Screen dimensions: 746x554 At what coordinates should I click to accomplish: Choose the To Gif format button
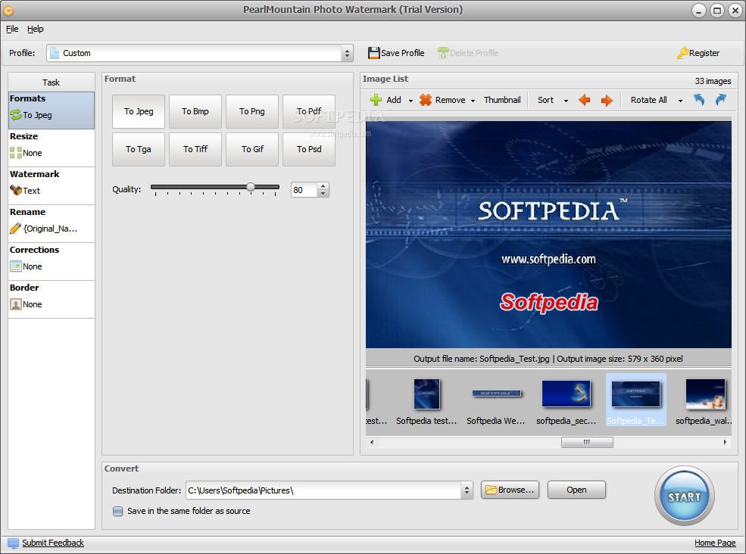(252, 149)
